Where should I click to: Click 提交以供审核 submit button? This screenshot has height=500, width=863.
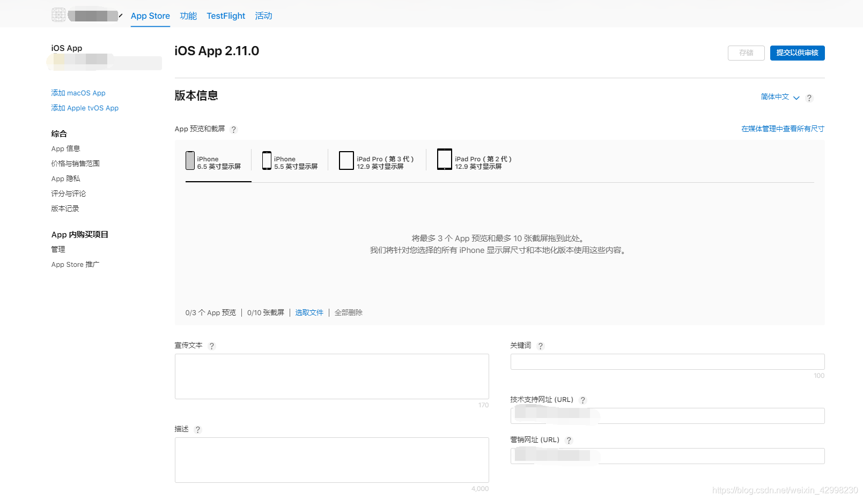[797, 53]
